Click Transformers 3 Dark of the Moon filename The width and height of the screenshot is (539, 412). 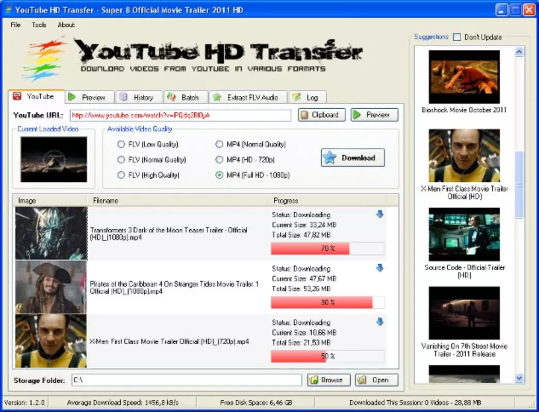tap(169, 234)
